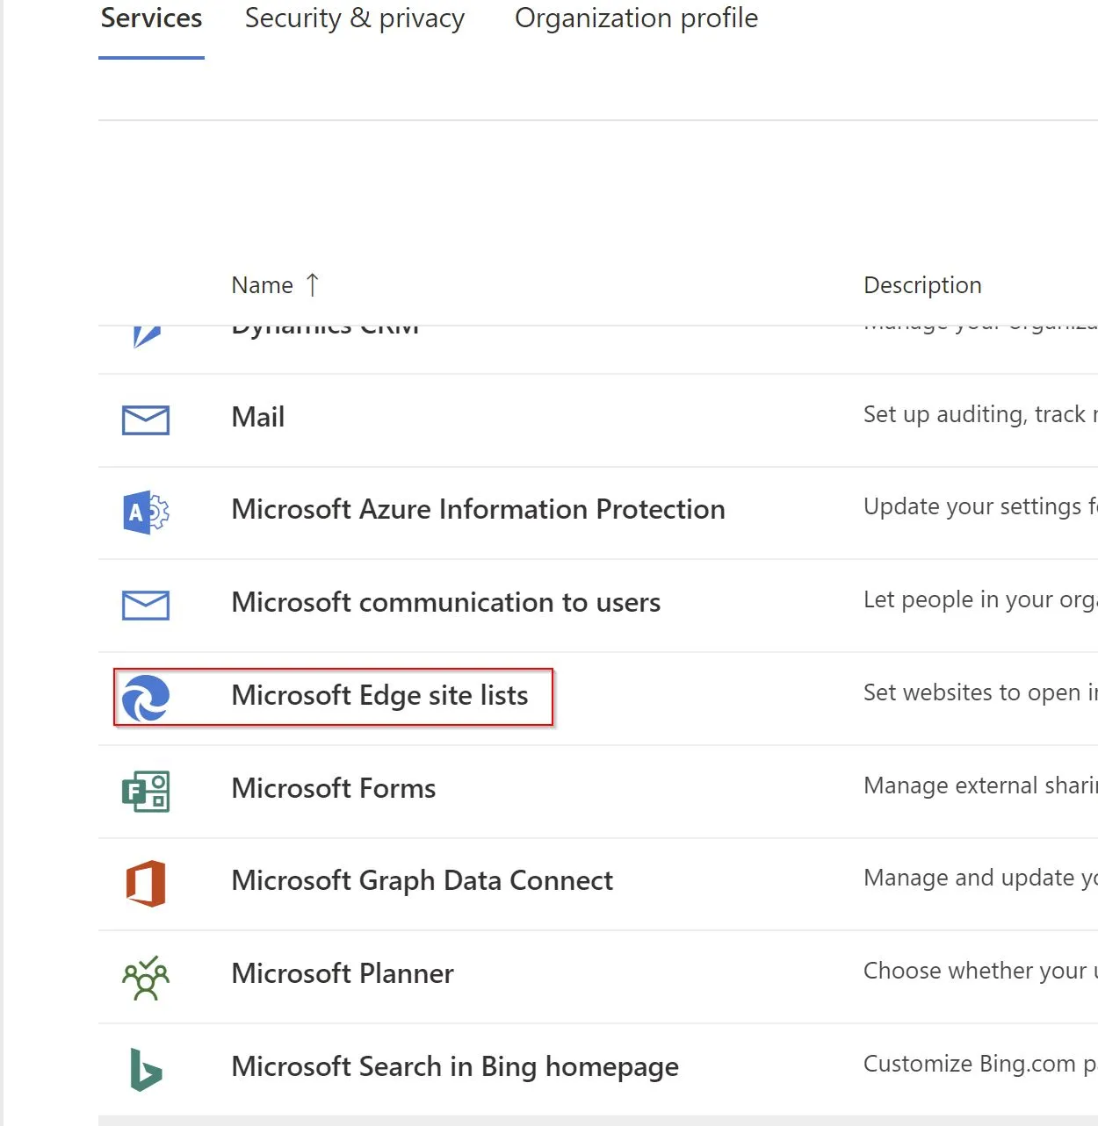
Task: Open Microsoft Graph Data Connect
Action: pyautogui.click(x=422, y=880)
